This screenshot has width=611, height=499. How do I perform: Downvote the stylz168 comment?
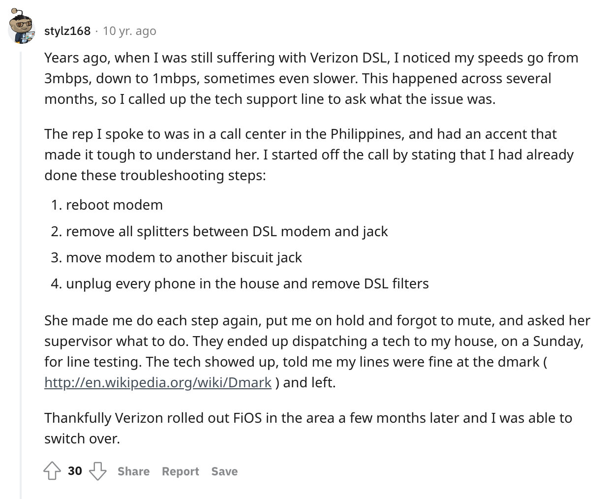pos(97,471)
